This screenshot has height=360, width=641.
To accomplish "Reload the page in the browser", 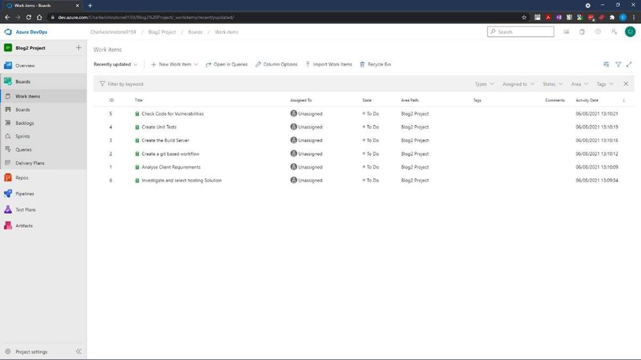I will point(29,17).
